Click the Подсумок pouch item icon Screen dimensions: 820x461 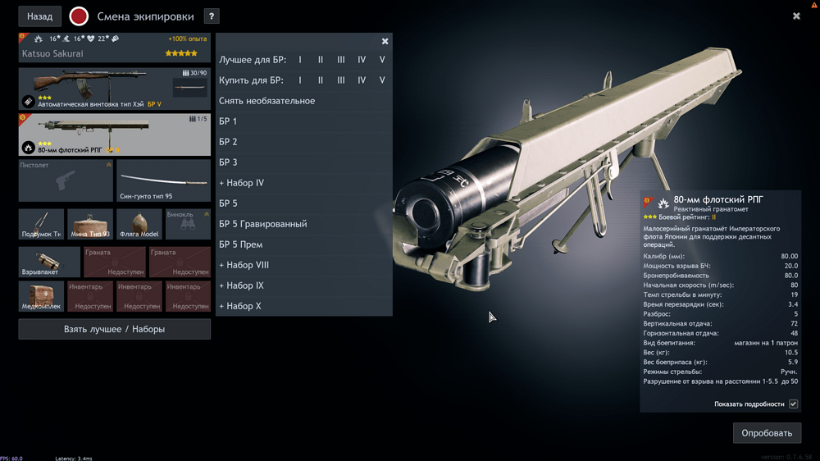coord(41,224)
